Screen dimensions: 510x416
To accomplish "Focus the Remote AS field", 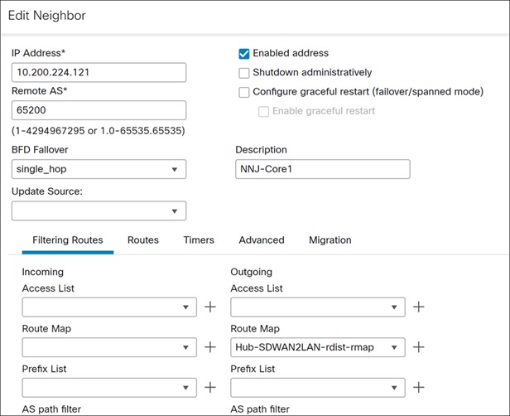I will coord(99,110).
